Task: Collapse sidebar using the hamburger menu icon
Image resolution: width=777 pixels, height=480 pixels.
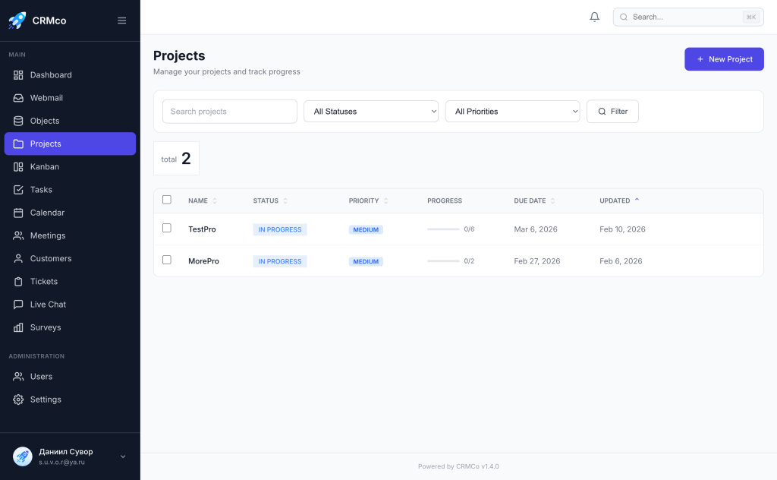Action: (121, 21)
